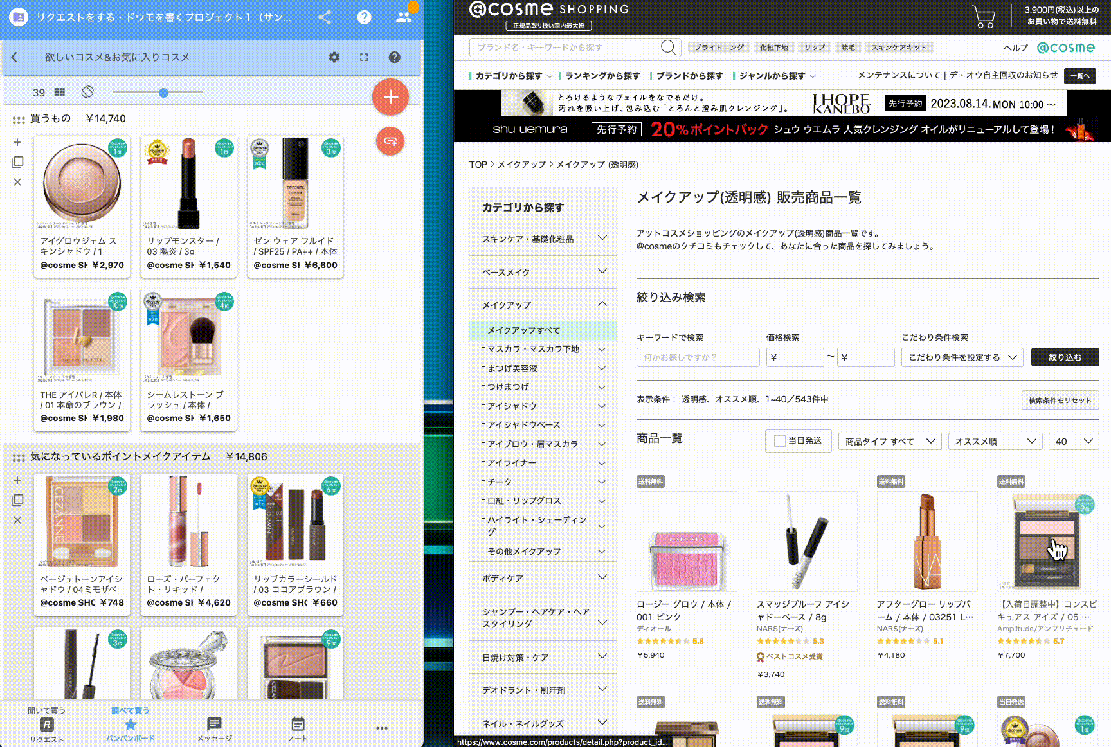Switch to メッセージ tab
The width and height of the screenshot is (1111, 747).
214,729
